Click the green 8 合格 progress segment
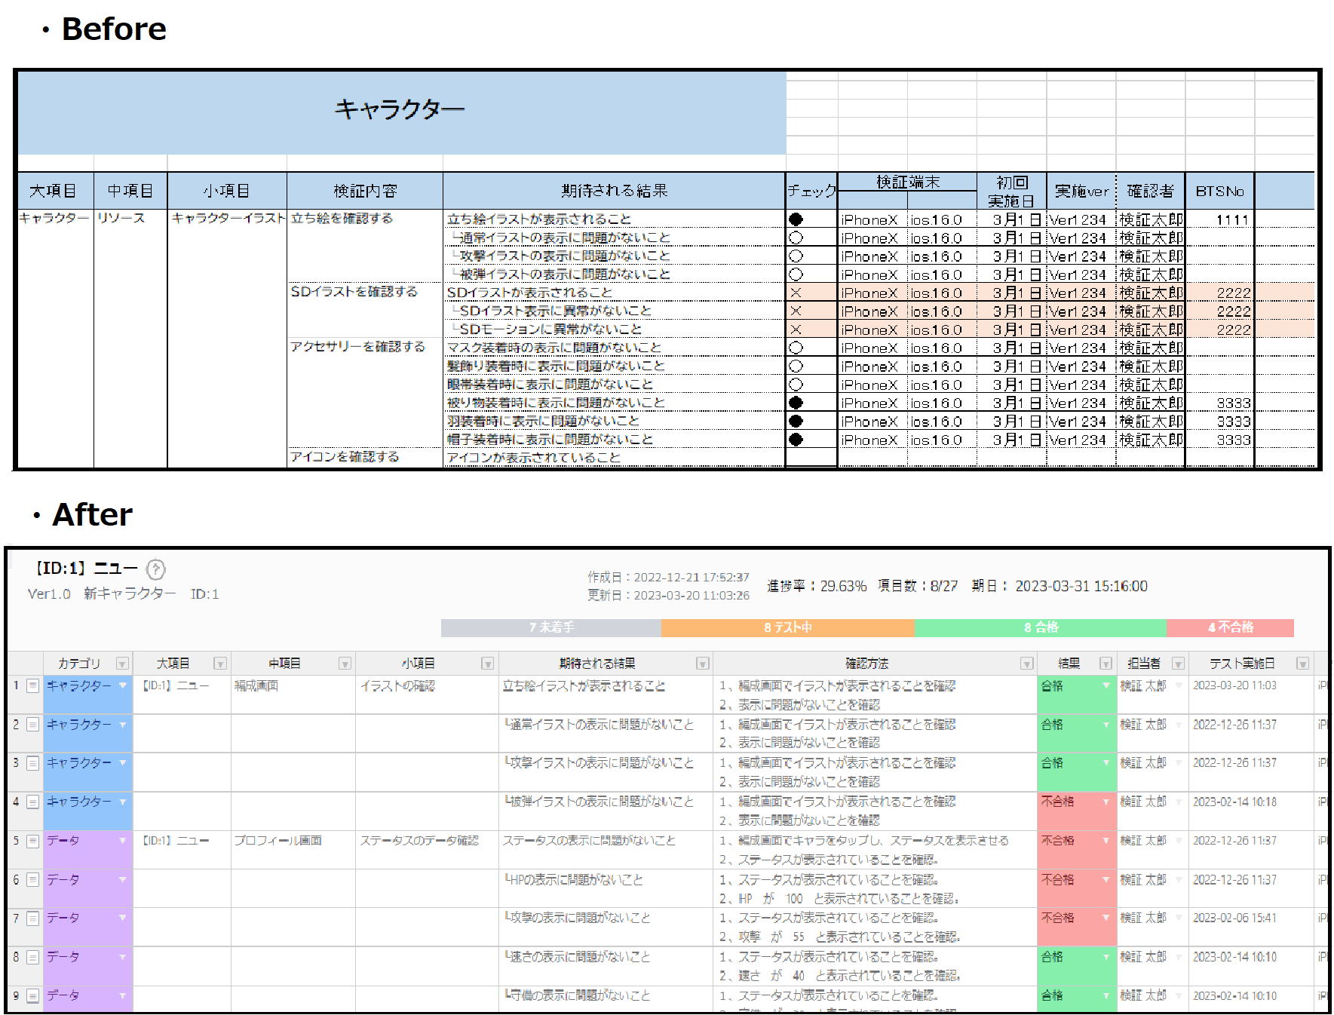The height and width of the screenshot is (1015, 1334). tap(1041, 627)
